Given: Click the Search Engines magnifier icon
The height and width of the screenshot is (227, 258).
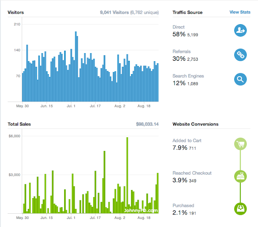Looking at the screenshot, I should tap(240, 79).
